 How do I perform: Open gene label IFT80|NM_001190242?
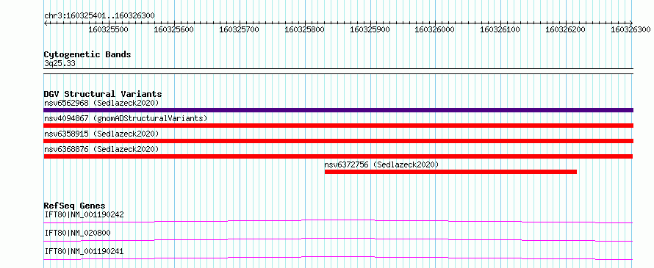tap(84, 215)
